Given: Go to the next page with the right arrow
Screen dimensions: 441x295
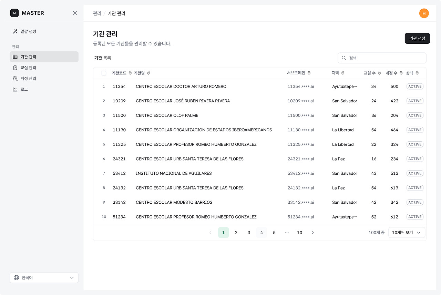Looking at the screenshot, I should (312, 233).
